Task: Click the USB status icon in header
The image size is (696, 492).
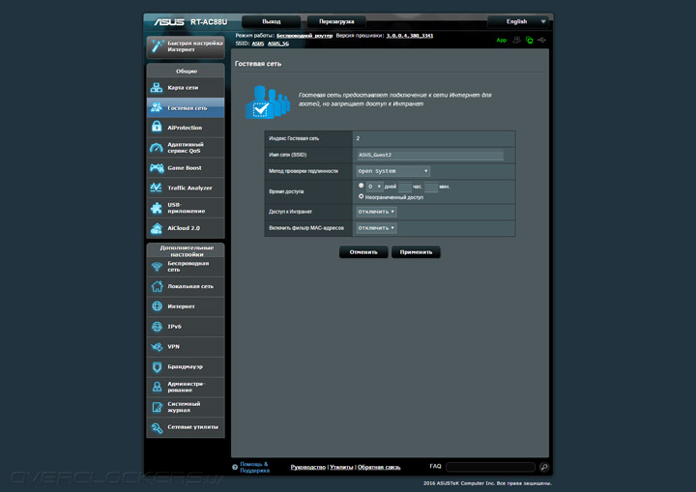Action: (x=541, y=40)
